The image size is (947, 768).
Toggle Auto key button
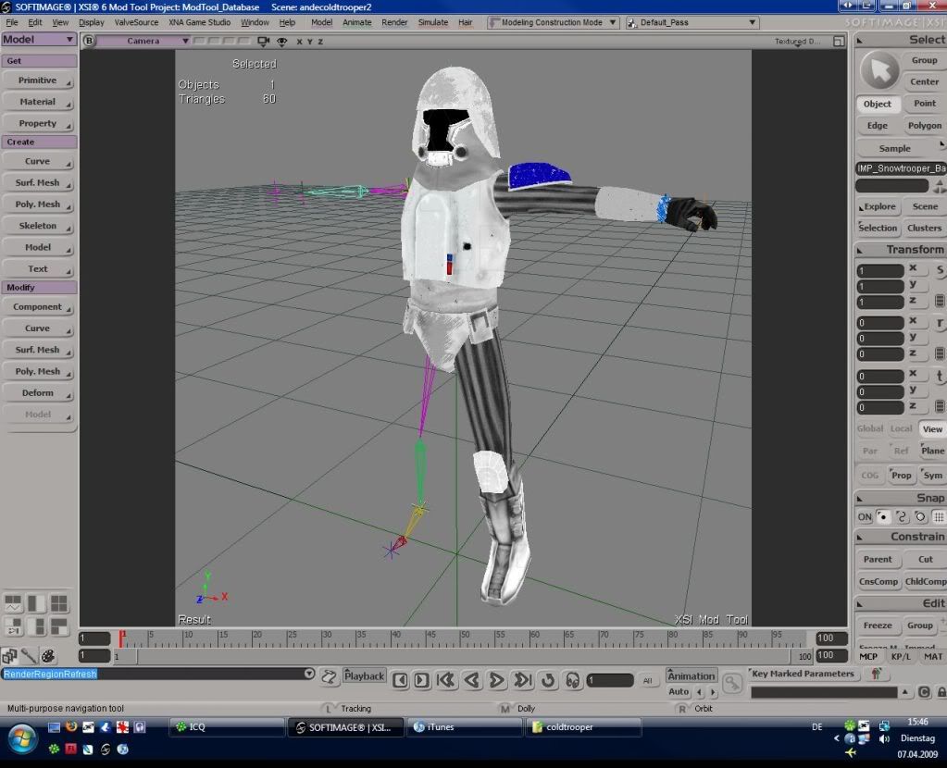point(679,692)
